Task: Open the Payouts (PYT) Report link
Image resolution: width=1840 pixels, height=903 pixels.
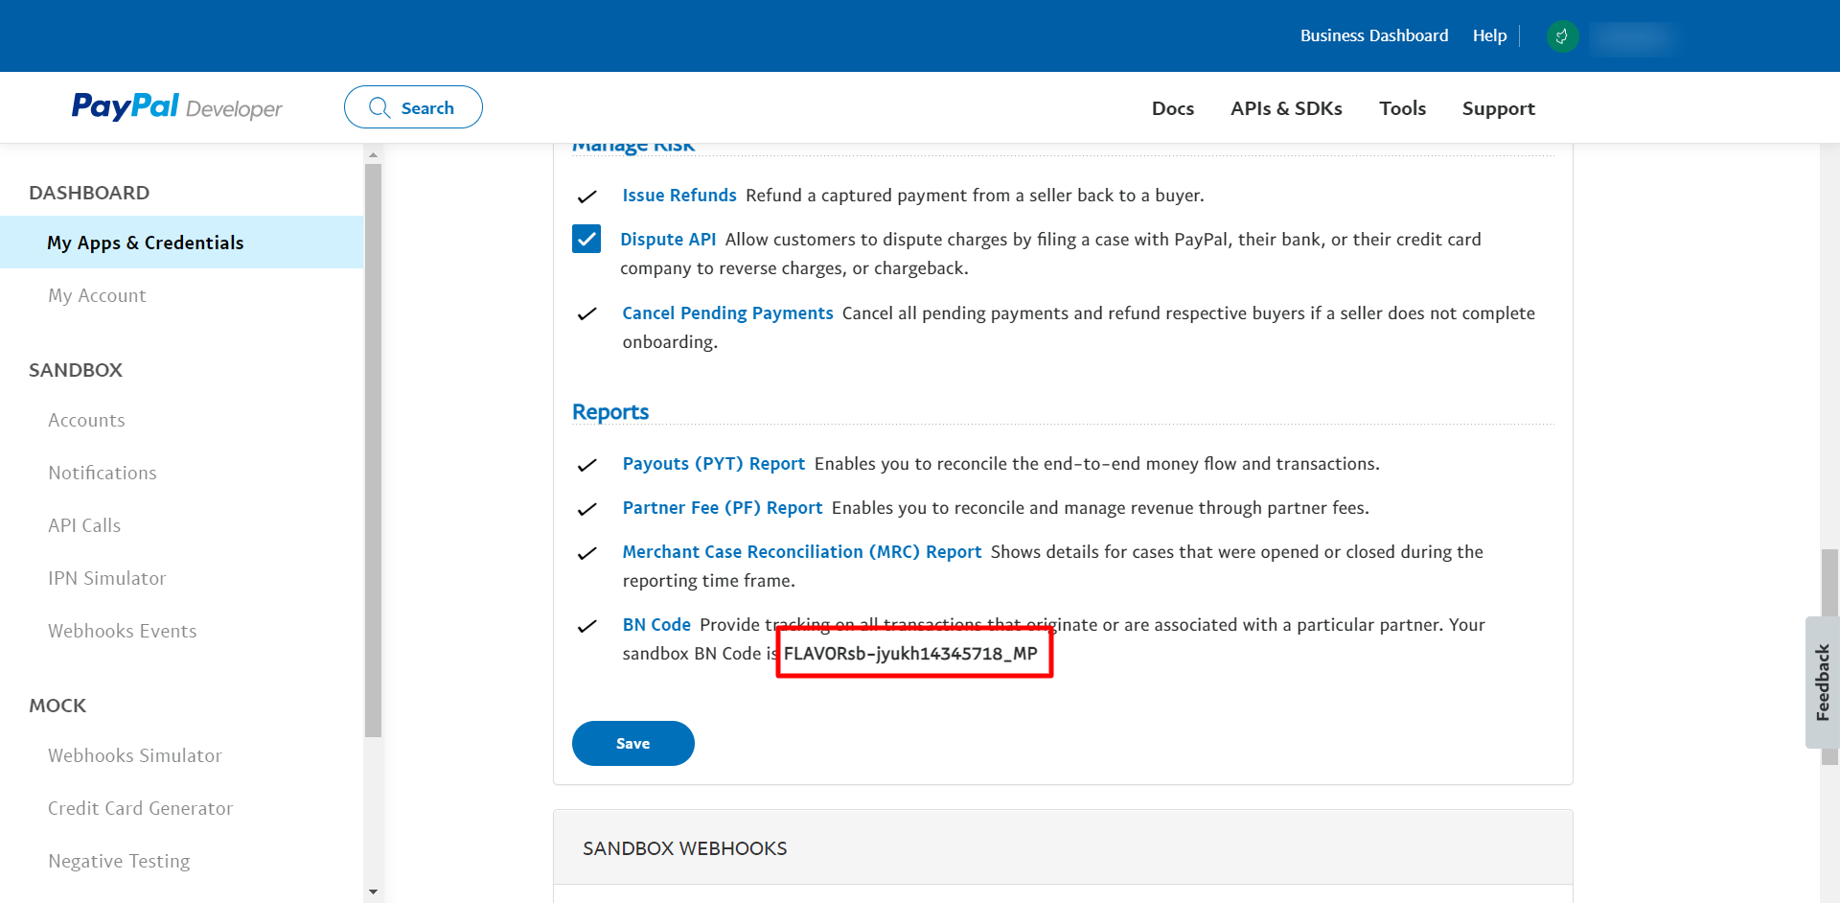Action: pos(713,463)
